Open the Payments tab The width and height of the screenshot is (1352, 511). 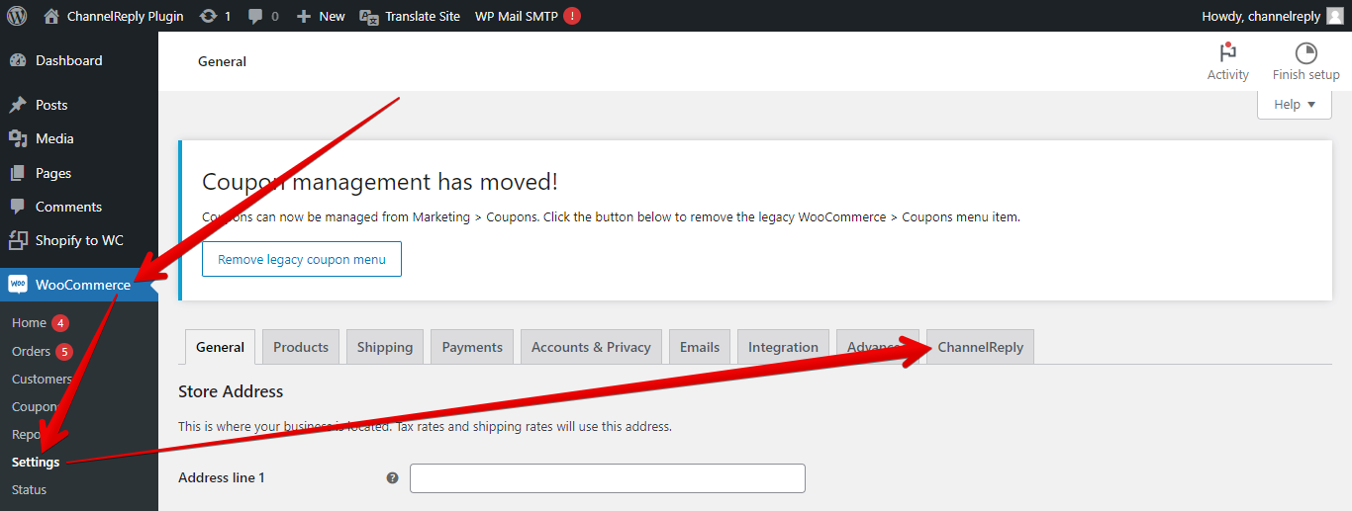click(472, 347)
